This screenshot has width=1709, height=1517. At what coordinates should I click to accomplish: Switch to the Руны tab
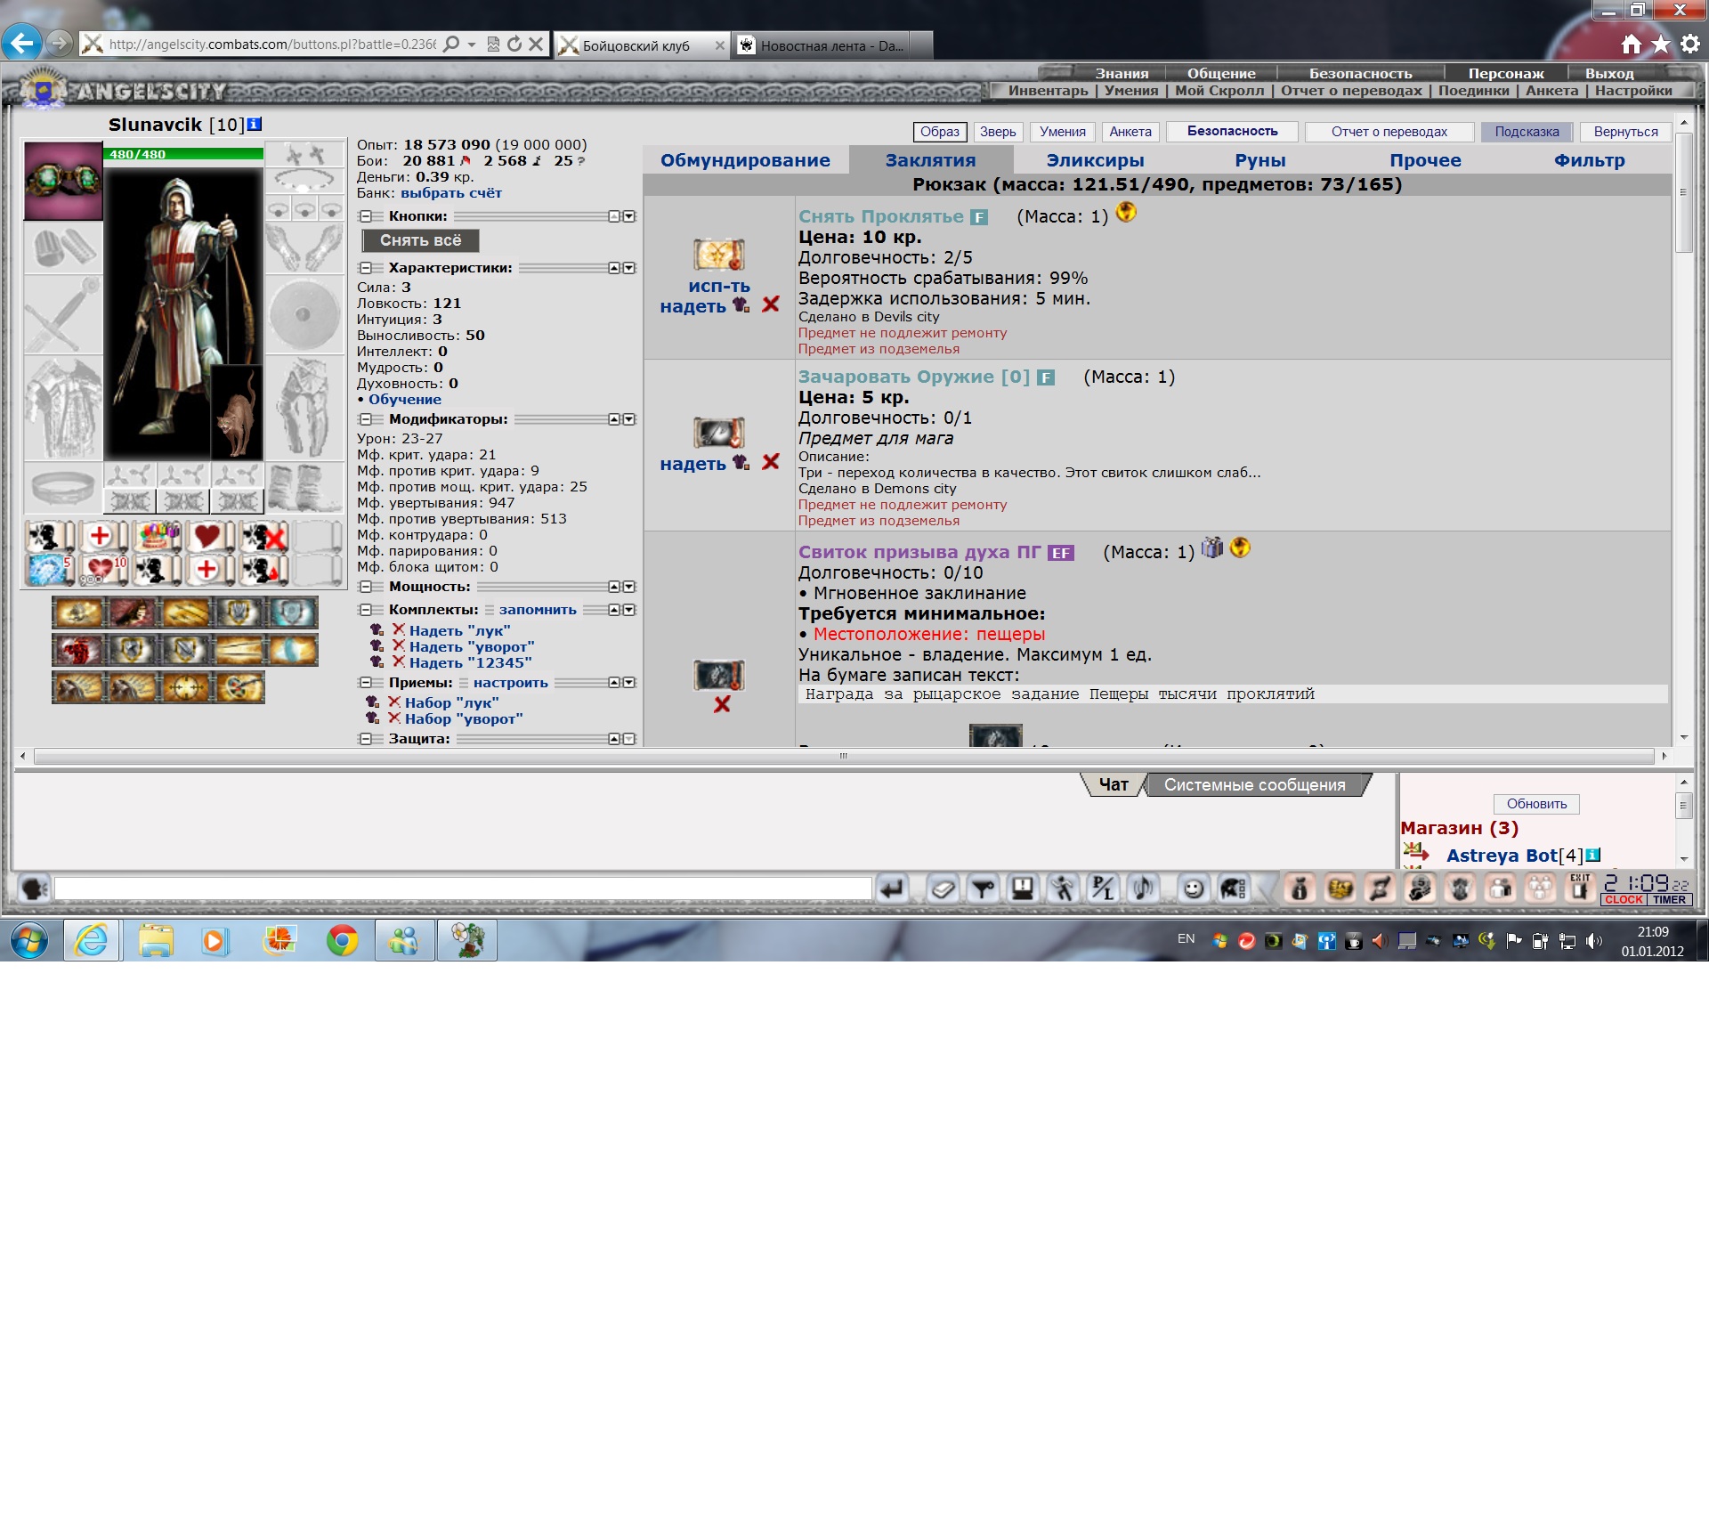(1259, 160)
